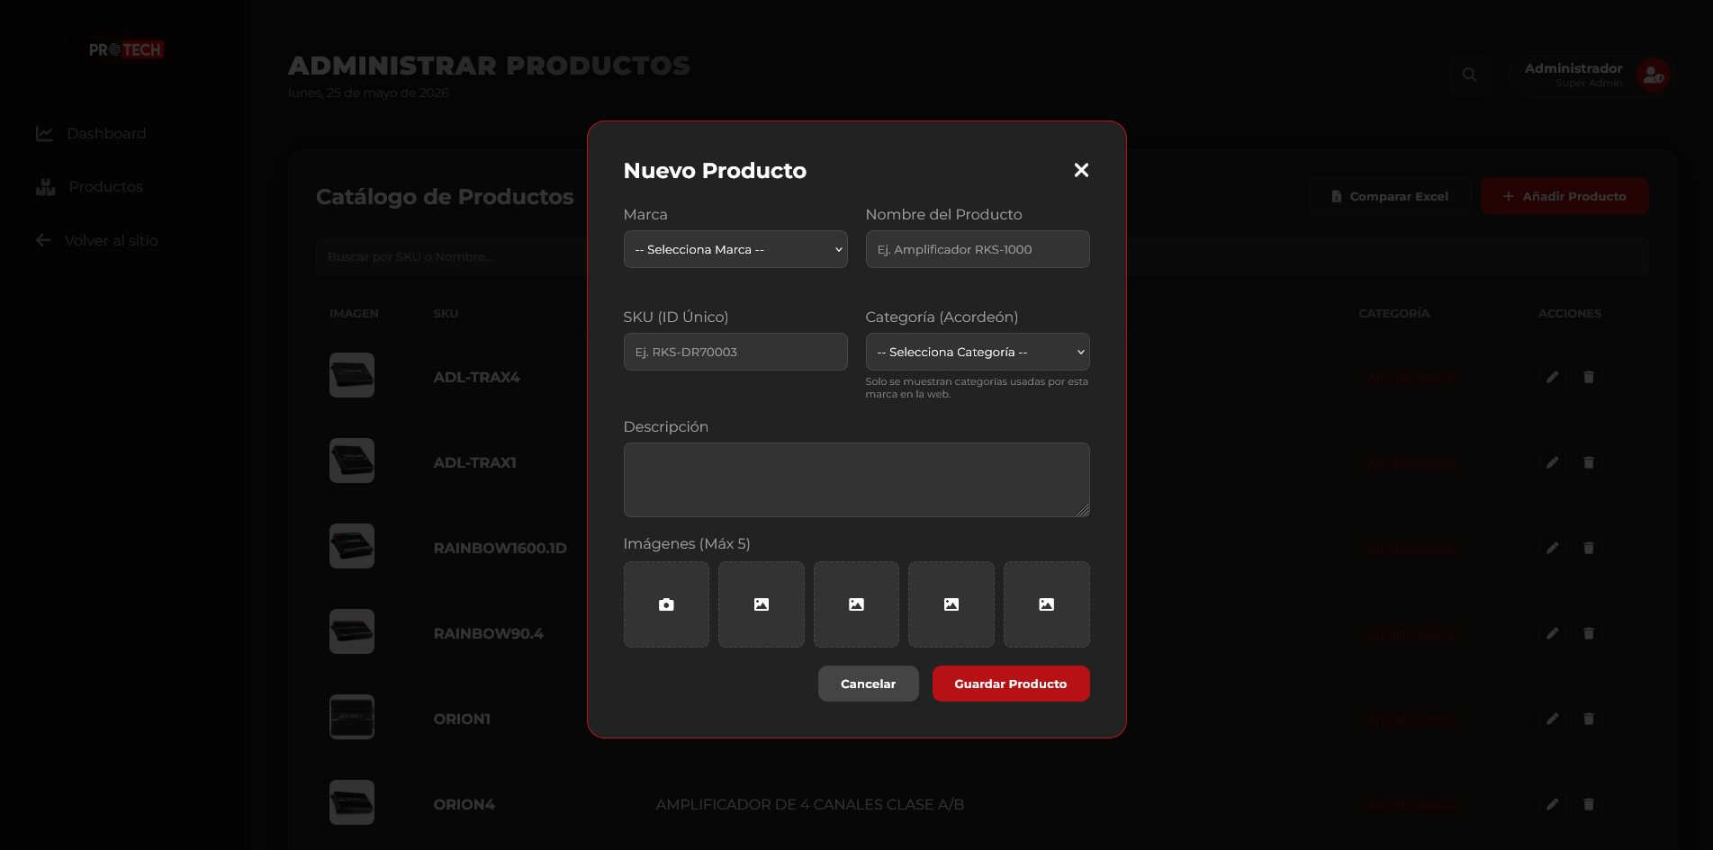Screen dimensions: 1713x850
Task: Click the Catálogo de Productos heading
Action: point(445,196)
